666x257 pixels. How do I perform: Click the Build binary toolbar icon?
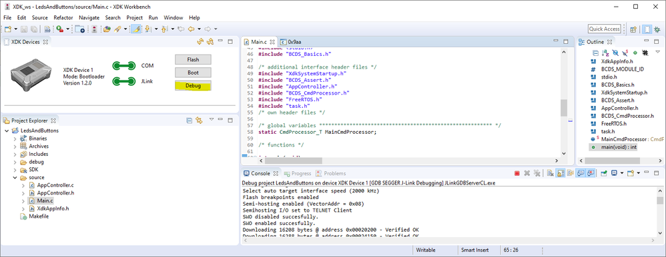click(x=47, y=29)
